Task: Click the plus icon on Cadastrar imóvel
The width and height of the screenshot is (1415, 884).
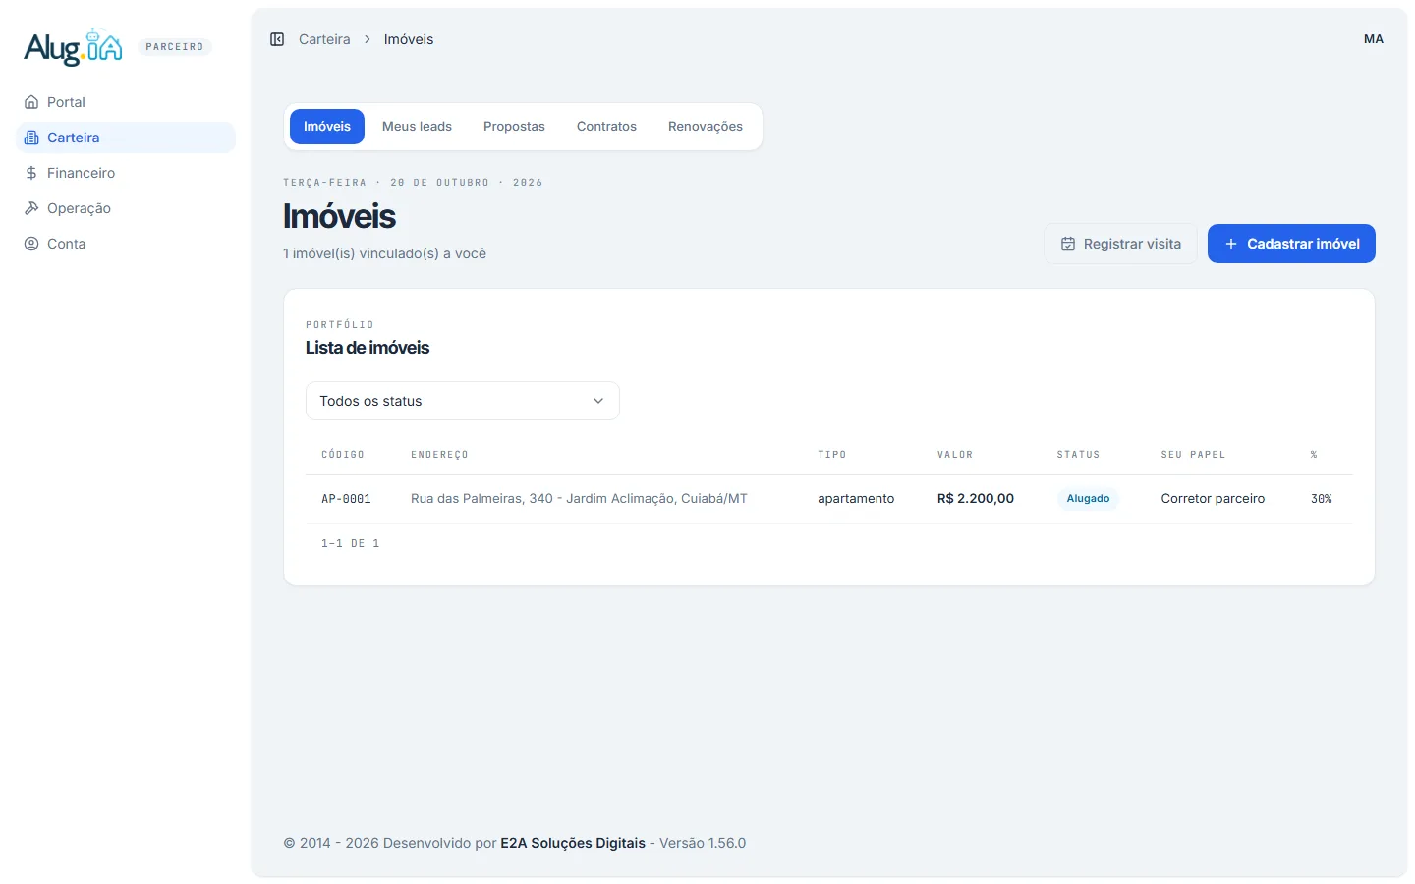Action: pos(1230,244)
